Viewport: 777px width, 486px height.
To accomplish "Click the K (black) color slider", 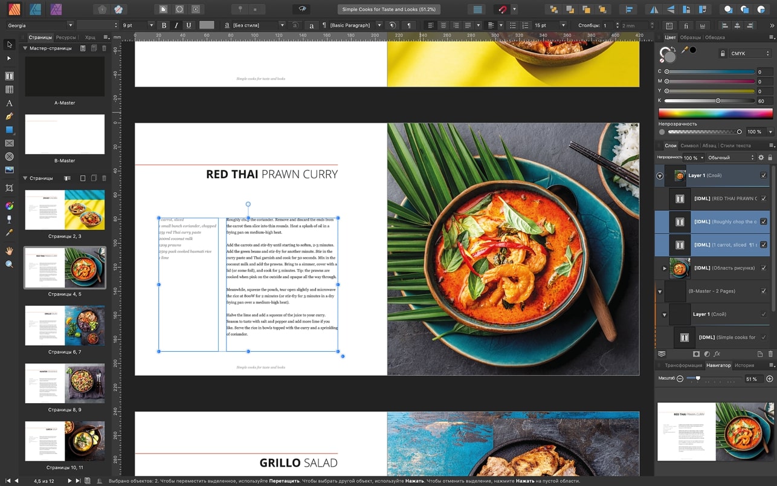I will pyautogui.click(x=709, y=101).
